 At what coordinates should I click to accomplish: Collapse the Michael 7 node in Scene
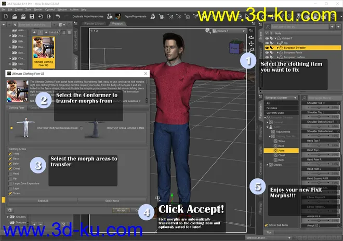pyautogui.click(x=276, y=38)
